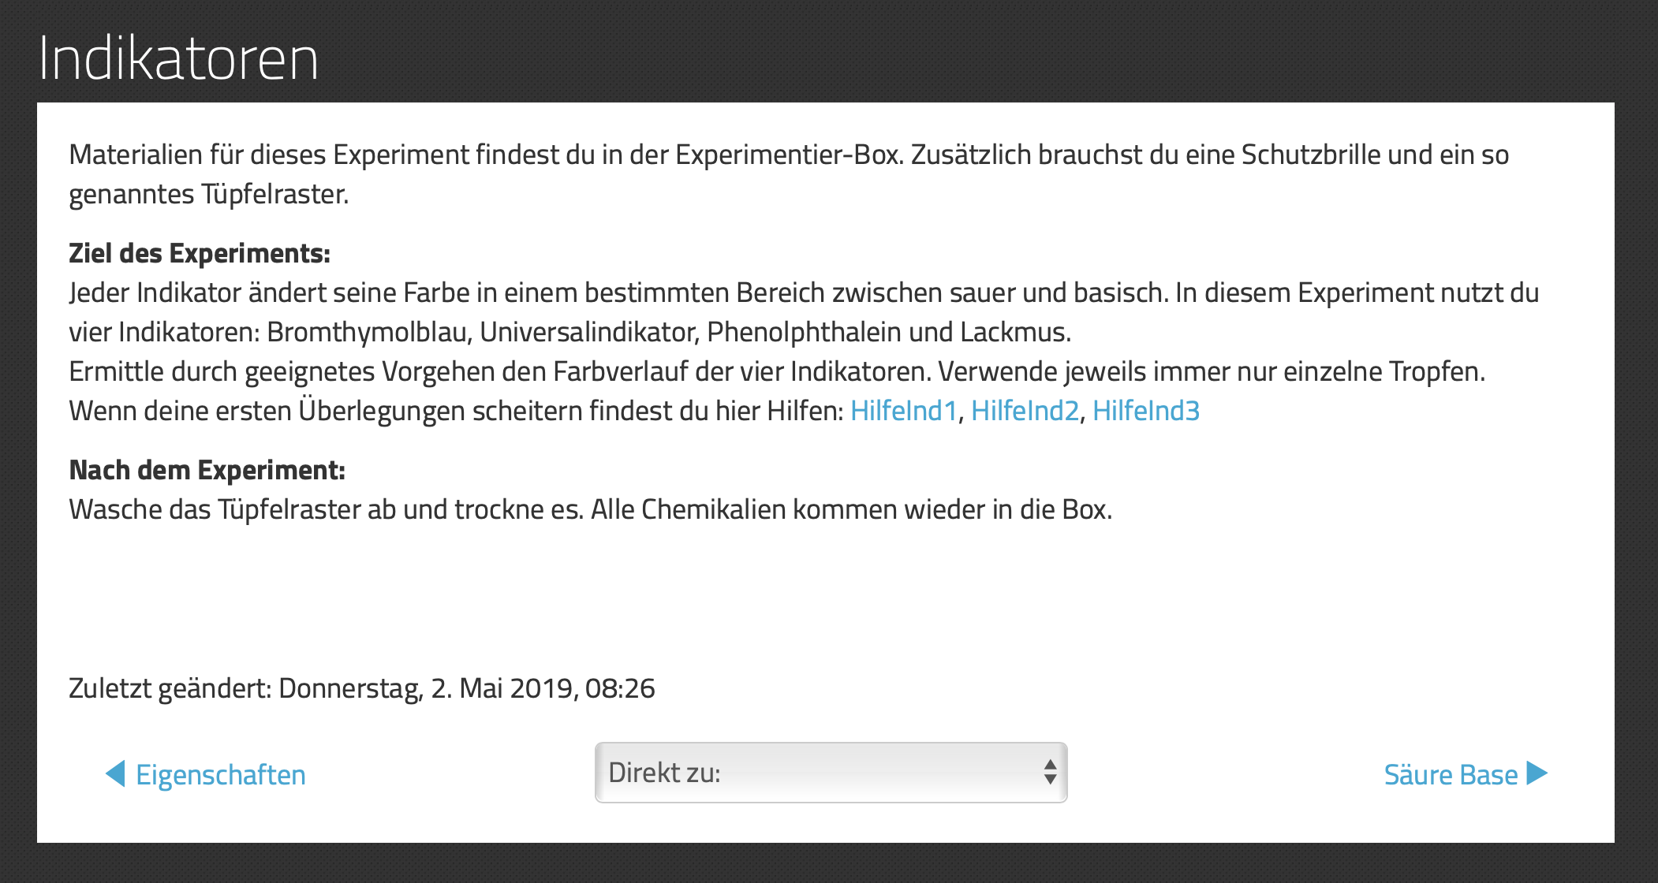Click the line listing Bromthymolblau and Lackmus
1658x883 pixels.
tap(569, 332)
